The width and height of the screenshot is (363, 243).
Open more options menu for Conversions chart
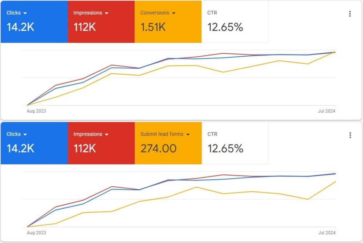(x=350, y=14)
